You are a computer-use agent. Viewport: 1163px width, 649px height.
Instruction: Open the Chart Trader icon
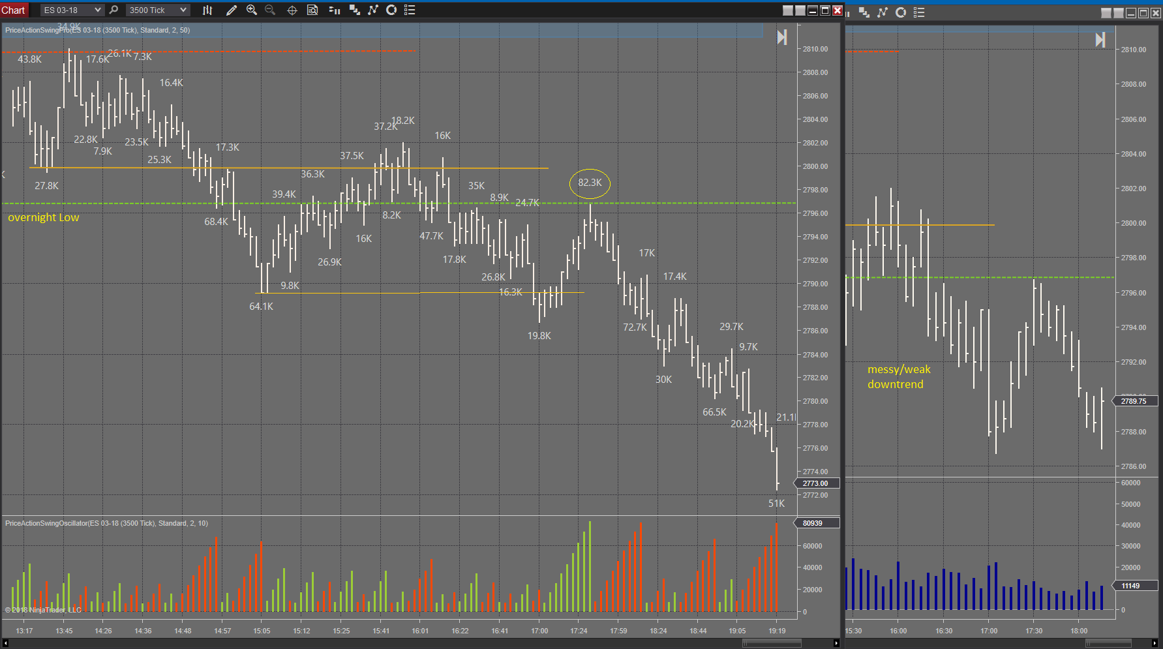click(335, 10)
